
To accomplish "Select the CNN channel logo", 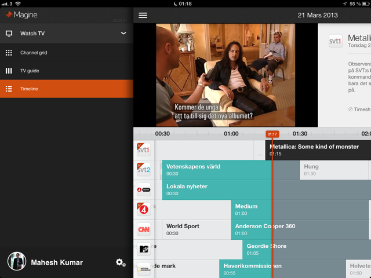I will pyautogui.click(x=144, y=229).
